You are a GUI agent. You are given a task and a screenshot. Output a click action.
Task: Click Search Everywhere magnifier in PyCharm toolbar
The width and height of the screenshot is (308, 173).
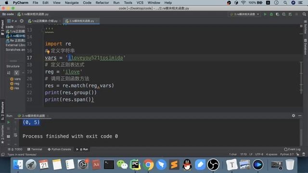coord(304,14)
